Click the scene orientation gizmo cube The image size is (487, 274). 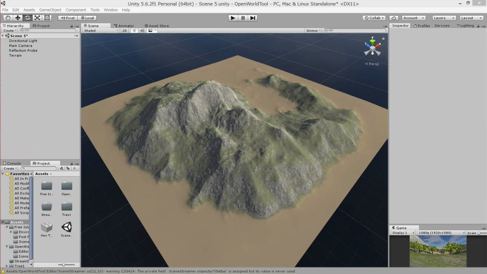[373, 48]
